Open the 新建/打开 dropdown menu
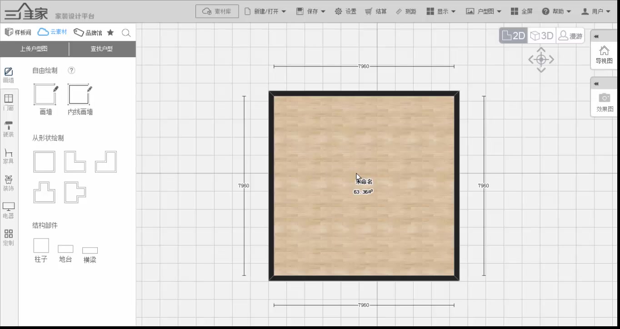Image resolution: width=620 pixels, height=329 pixels. [x=265, y=11]
